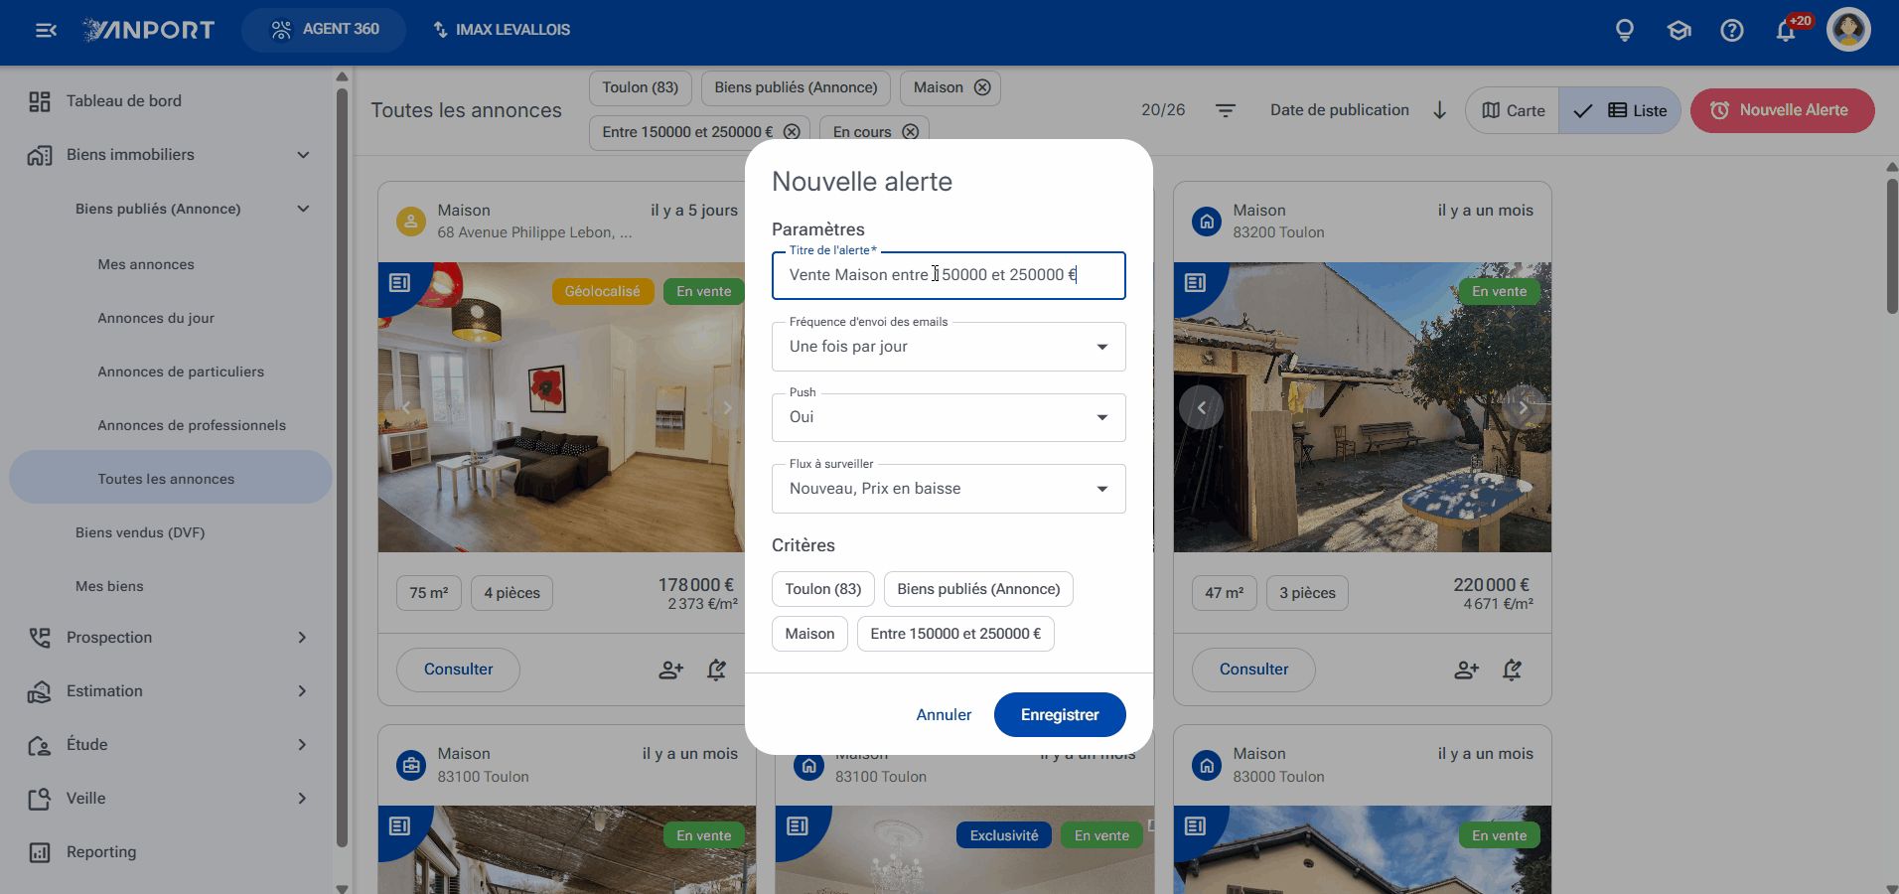
Task: Expand the Étude menu chevron
Action: [x=302, y=745]
